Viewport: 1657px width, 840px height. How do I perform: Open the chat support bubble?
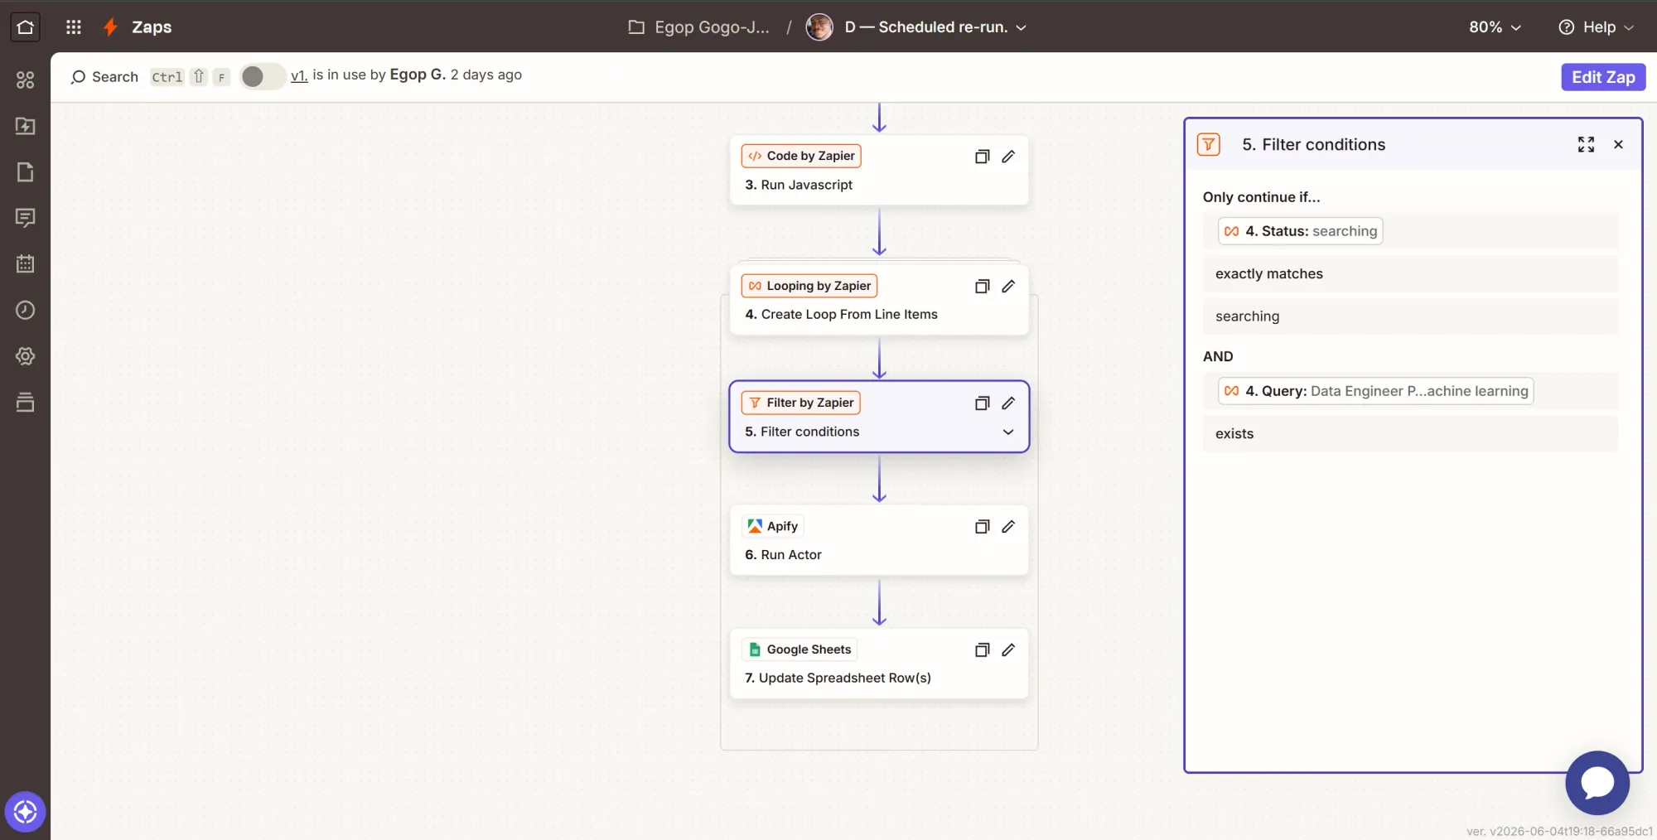1597,783
